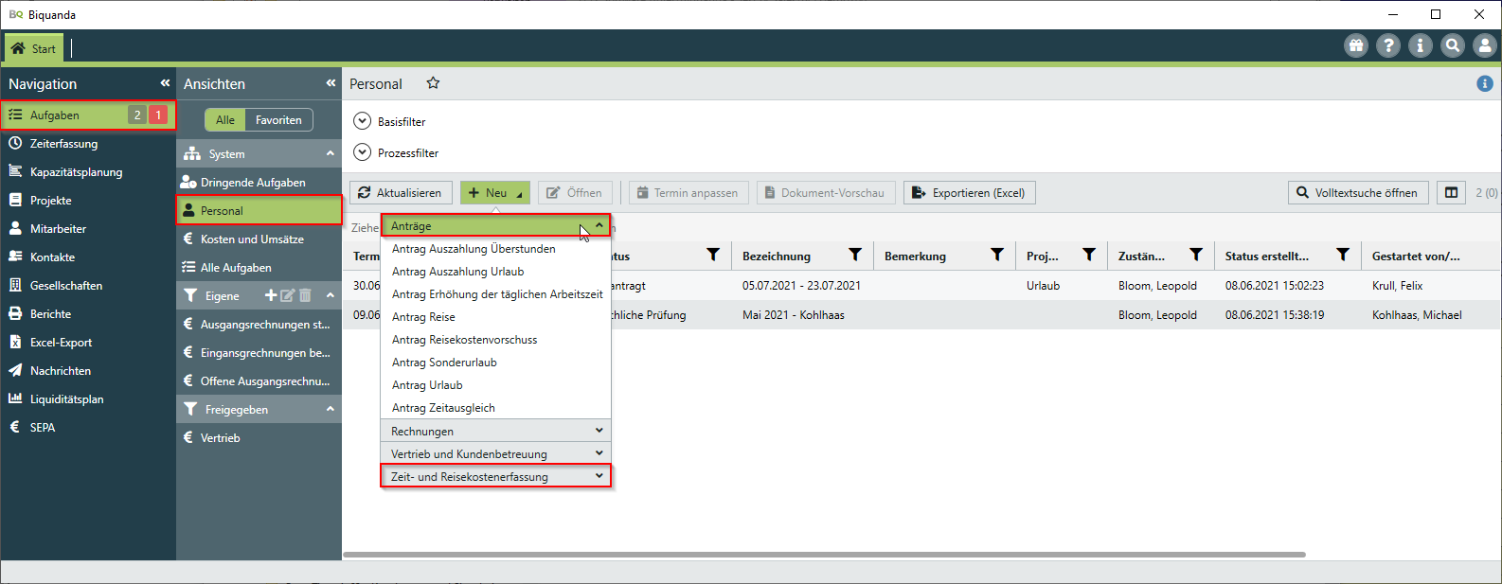Click the horizontal scrollbar below table
The height and width of the screenshot is (584, 1502).
824,555
